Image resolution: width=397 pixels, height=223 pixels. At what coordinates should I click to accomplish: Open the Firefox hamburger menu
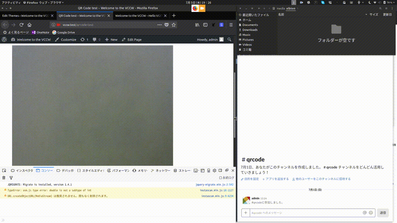click(231, 24)
